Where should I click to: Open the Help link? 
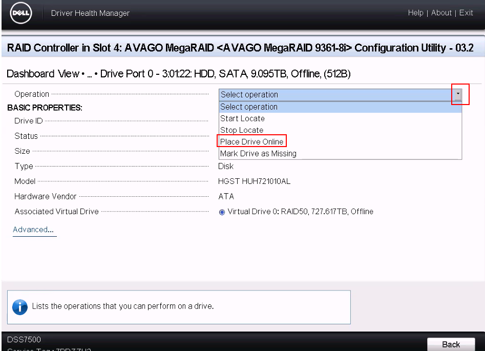(x=415, y=13)
